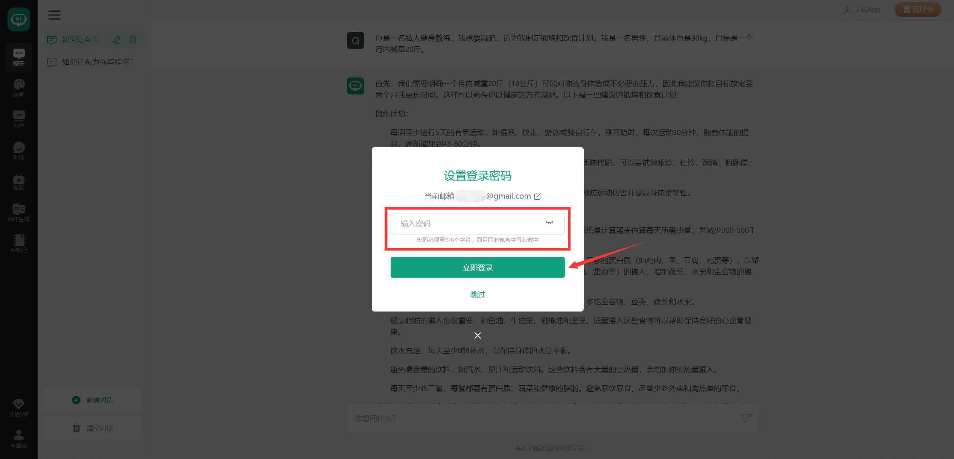Open the conversation 如何让Ai为你写程序?
The width and height of the screenshot is (954, 459).
tap(97, 62)
